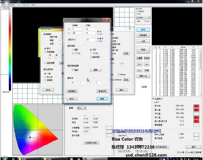Close the division measurement settings dialog
This screenshot has height=160, width=203.
pyautogui.click(x=107, y=20)
